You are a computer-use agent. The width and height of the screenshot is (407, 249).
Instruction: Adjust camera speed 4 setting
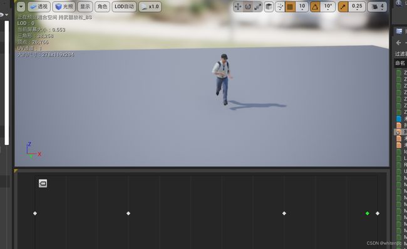click(377, 7)
